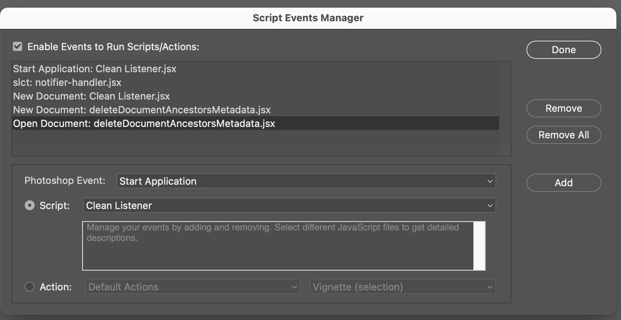This screenshot has width=621, height=320.
Task: Click the Add button
Action: 564,183
